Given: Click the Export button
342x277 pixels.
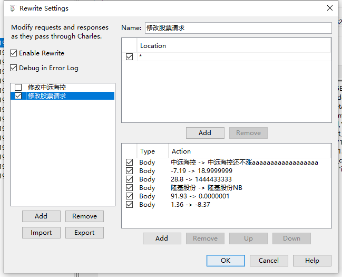Looking at the screenshot, I should pyautogui.click(x=84, y=233).
